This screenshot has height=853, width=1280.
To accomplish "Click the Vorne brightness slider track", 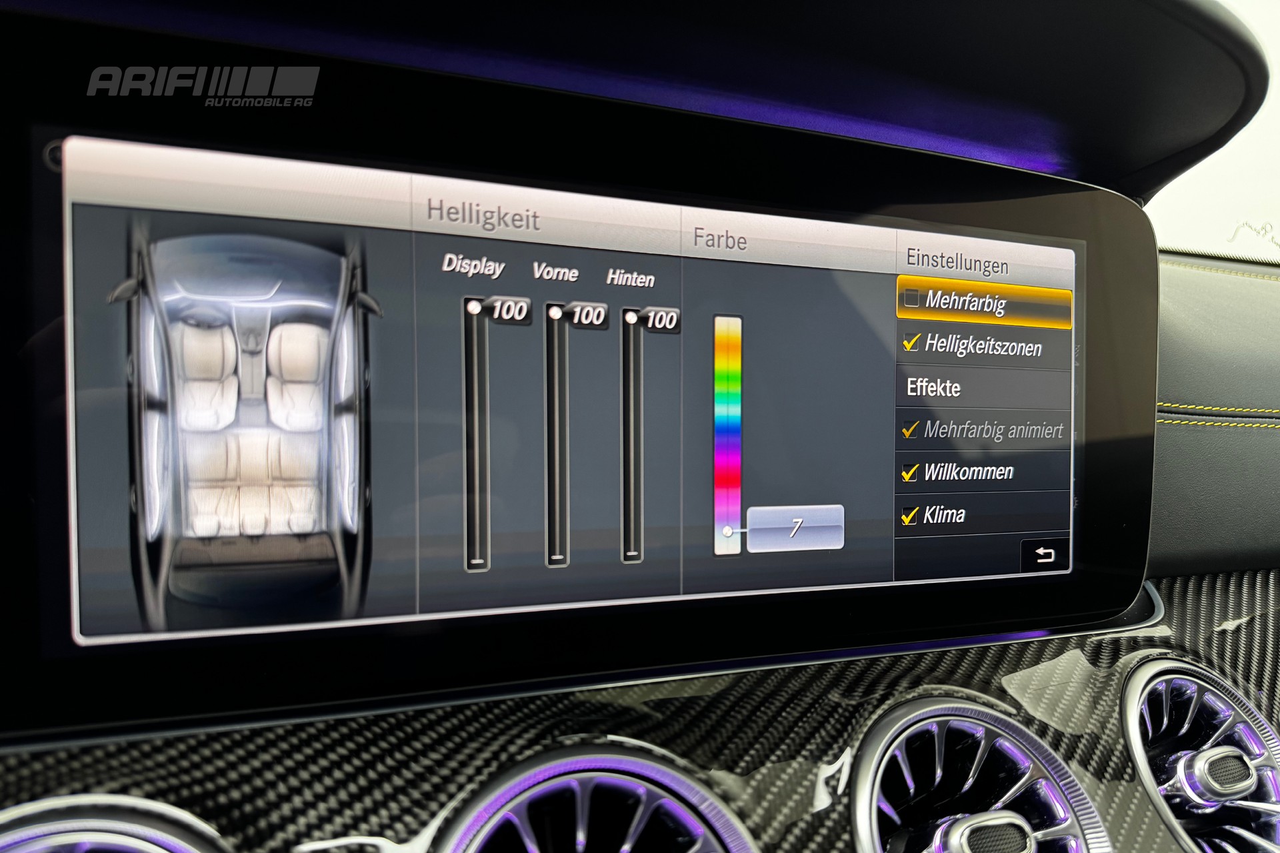I will [x=557, y=435].
